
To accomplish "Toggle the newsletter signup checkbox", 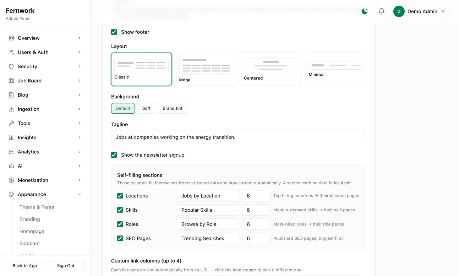I will pyautogui.click(x=114, y=155).
